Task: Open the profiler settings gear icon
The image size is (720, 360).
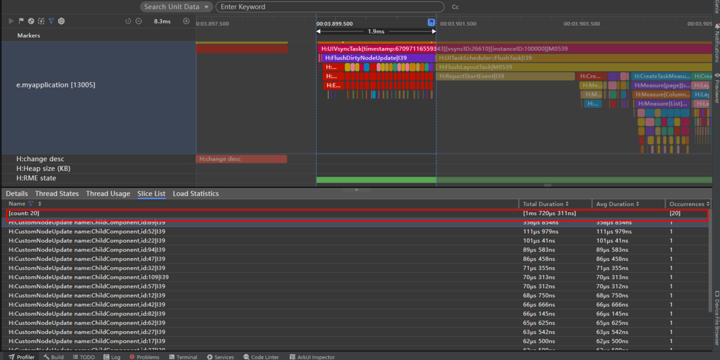Action: pyautogui.click(x=61, y=21)
